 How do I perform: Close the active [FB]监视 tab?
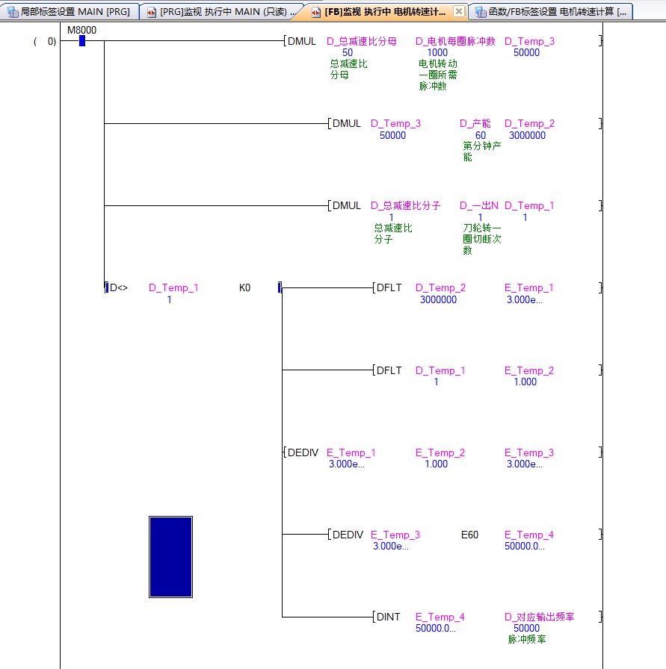point(459,12)
